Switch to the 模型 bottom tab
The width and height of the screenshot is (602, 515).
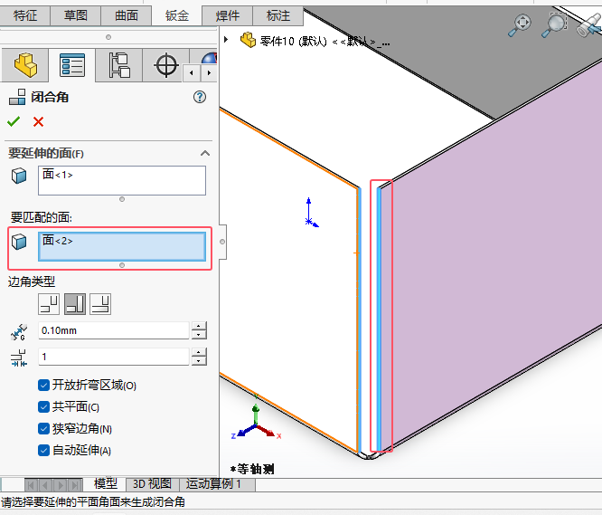click(105, 483)
